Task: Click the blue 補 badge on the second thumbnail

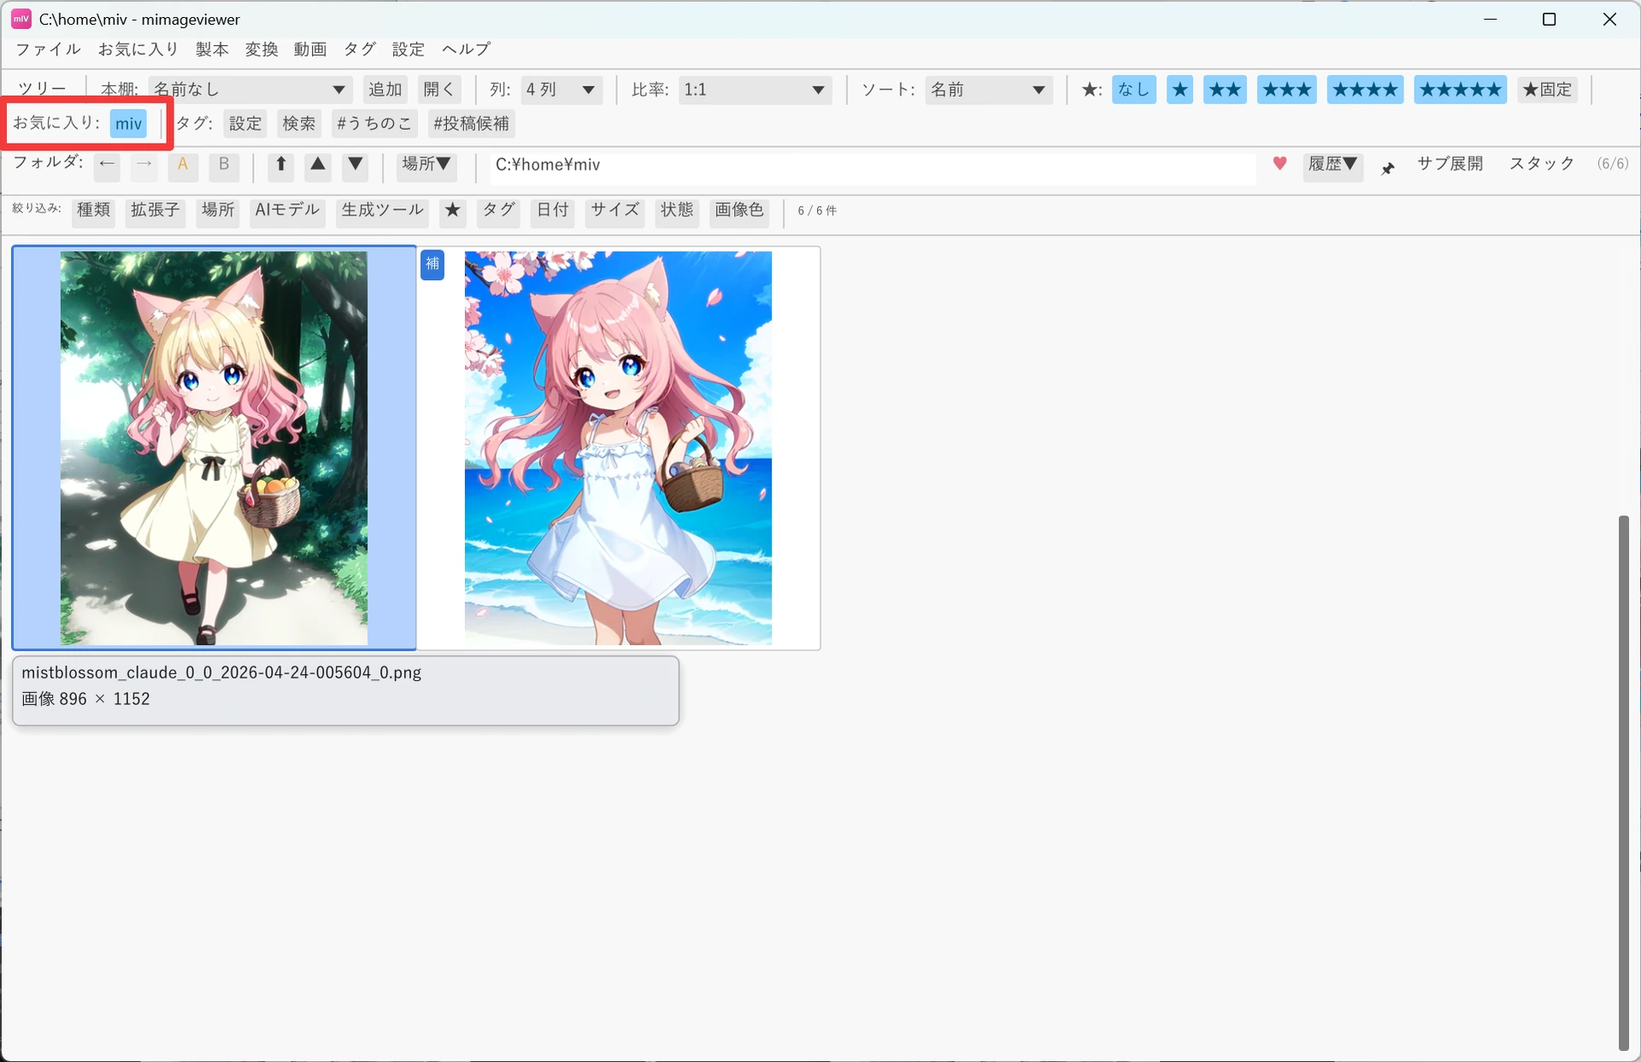Action: click(432, 264)
